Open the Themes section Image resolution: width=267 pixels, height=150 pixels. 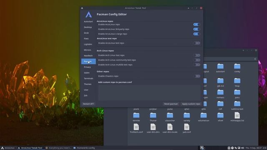point(88,84)
